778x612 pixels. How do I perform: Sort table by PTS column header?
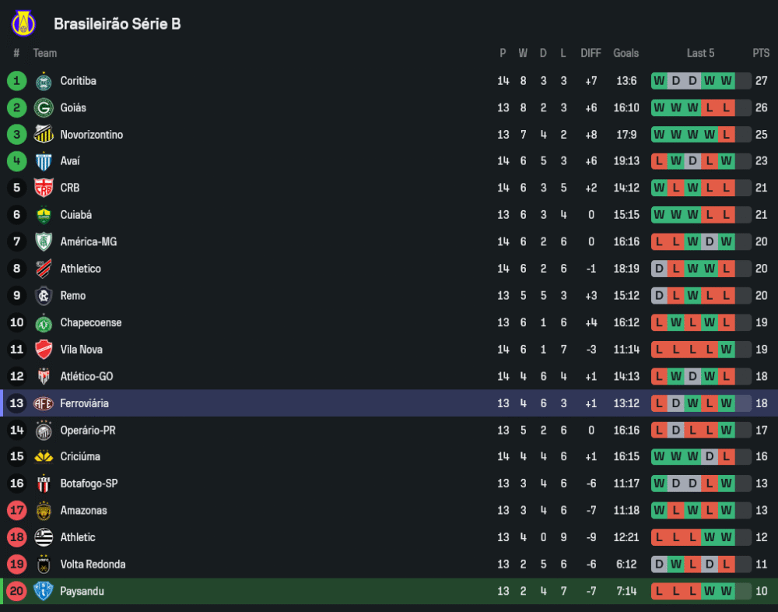[x=761, y=53]
